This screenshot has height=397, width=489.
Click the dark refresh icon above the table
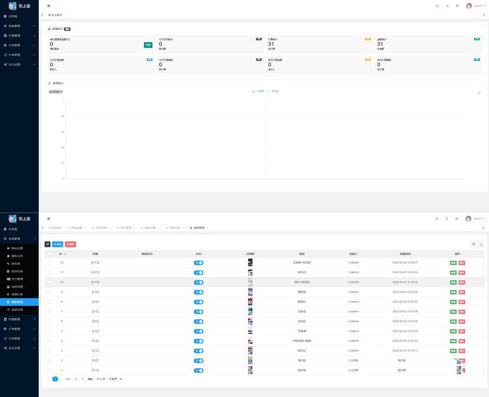point(47,245)
